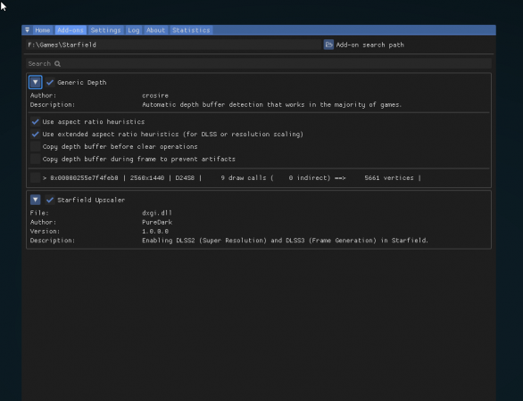Select the Add-ons tab
This screenshot has width=523, height=401.
[71, 30]
